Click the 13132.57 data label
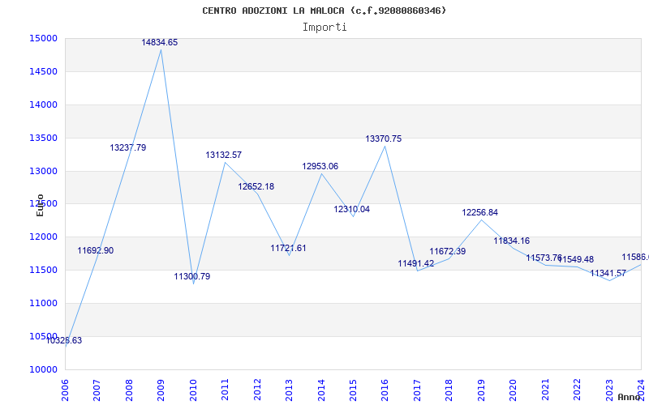The height and width of the screenshot is (405, 649). point(224,155)
